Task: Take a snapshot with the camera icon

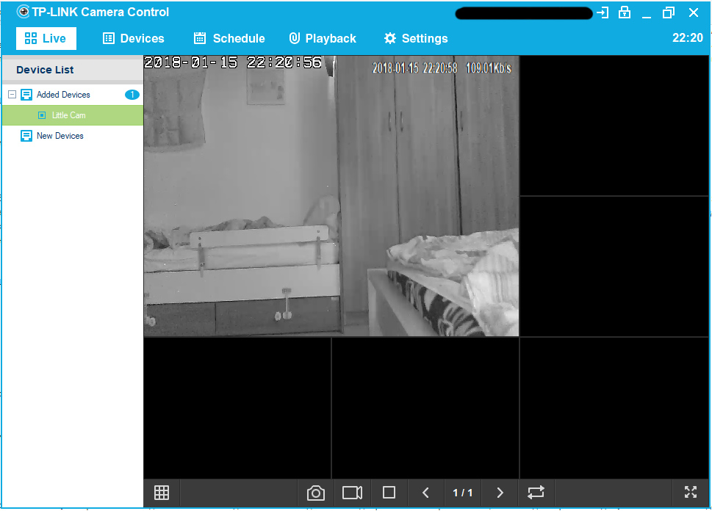Action: [x=316, y=493]
